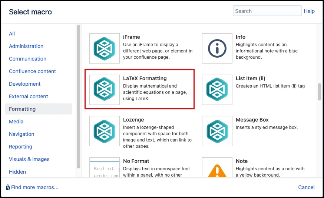Select the Formatting category
The height and width of the screenshot is (198, 324).
click(x=39, y=109)
